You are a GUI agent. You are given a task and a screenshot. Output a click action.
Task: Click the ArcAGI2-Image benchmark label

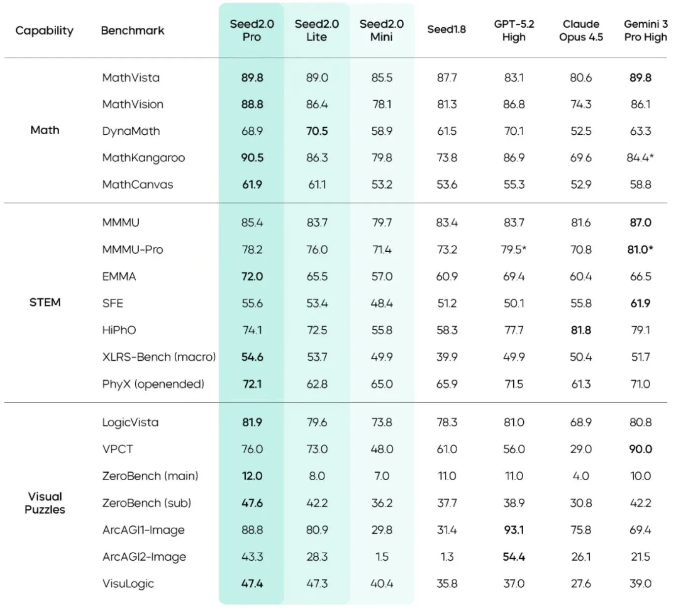click(x=144, y=557)
